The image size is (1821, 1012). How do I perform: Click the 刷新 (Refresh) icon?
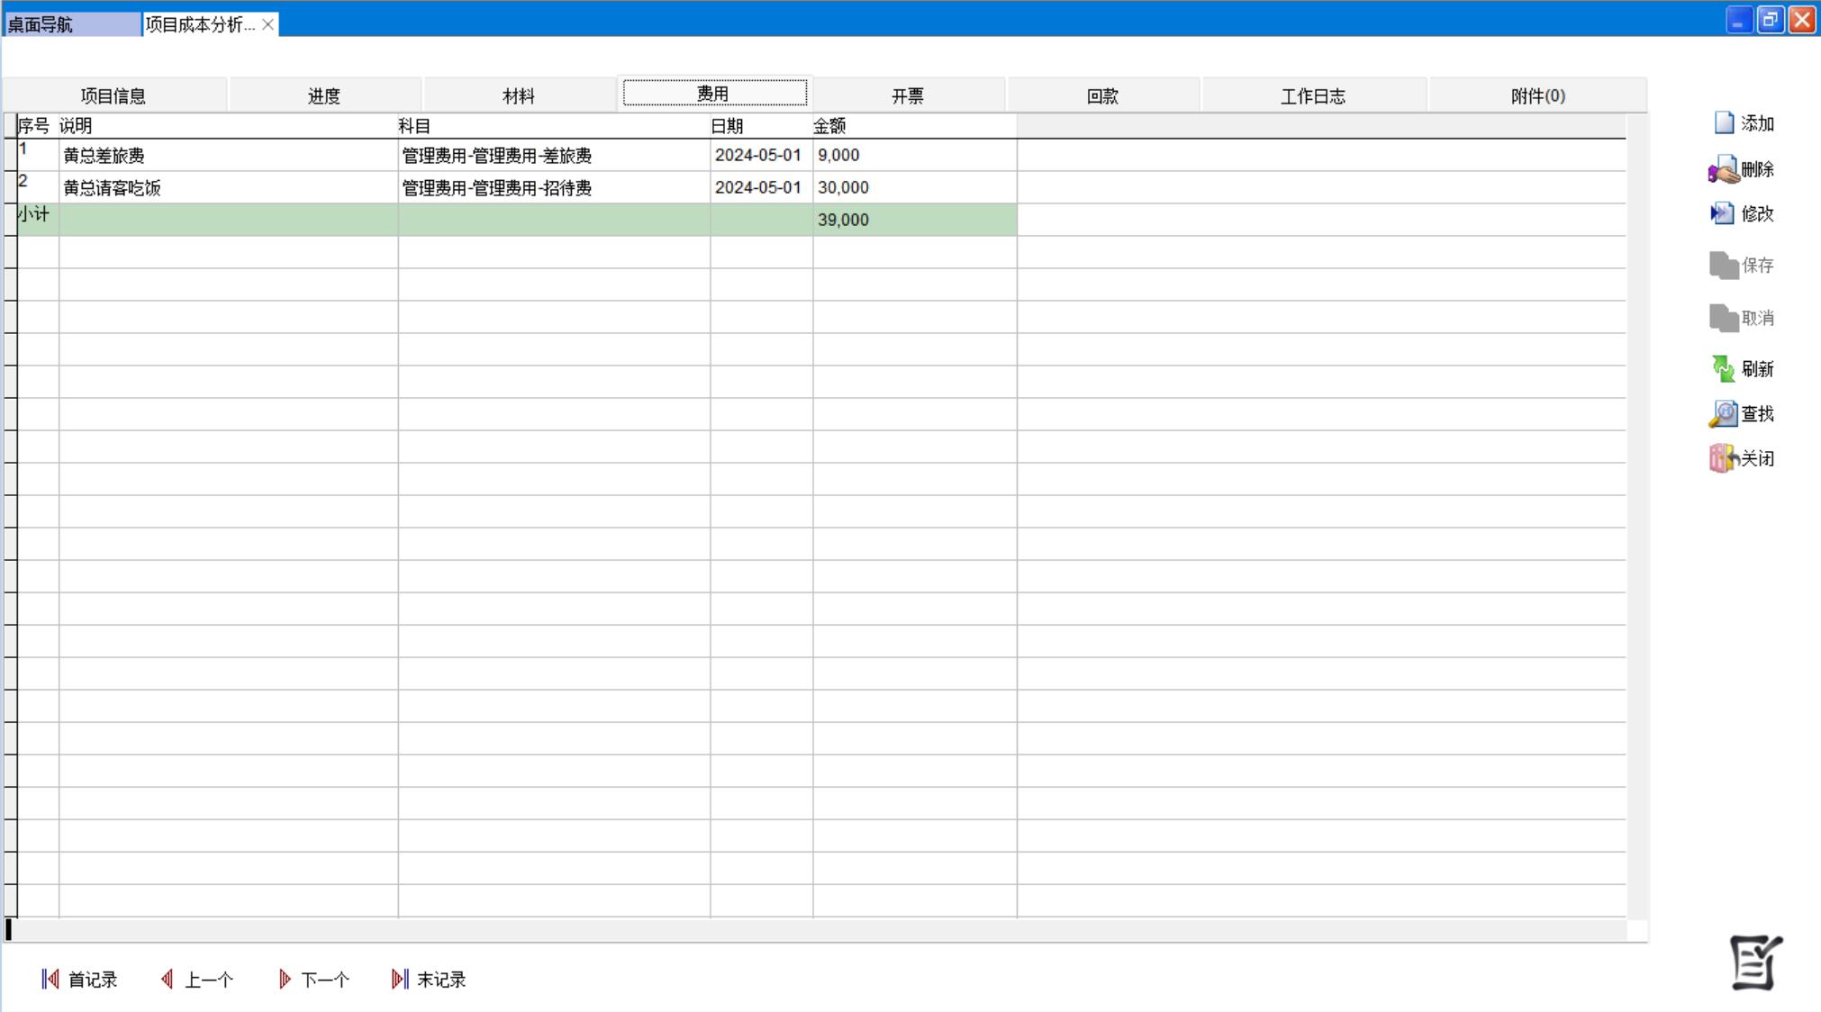[x=1723, y=368]
